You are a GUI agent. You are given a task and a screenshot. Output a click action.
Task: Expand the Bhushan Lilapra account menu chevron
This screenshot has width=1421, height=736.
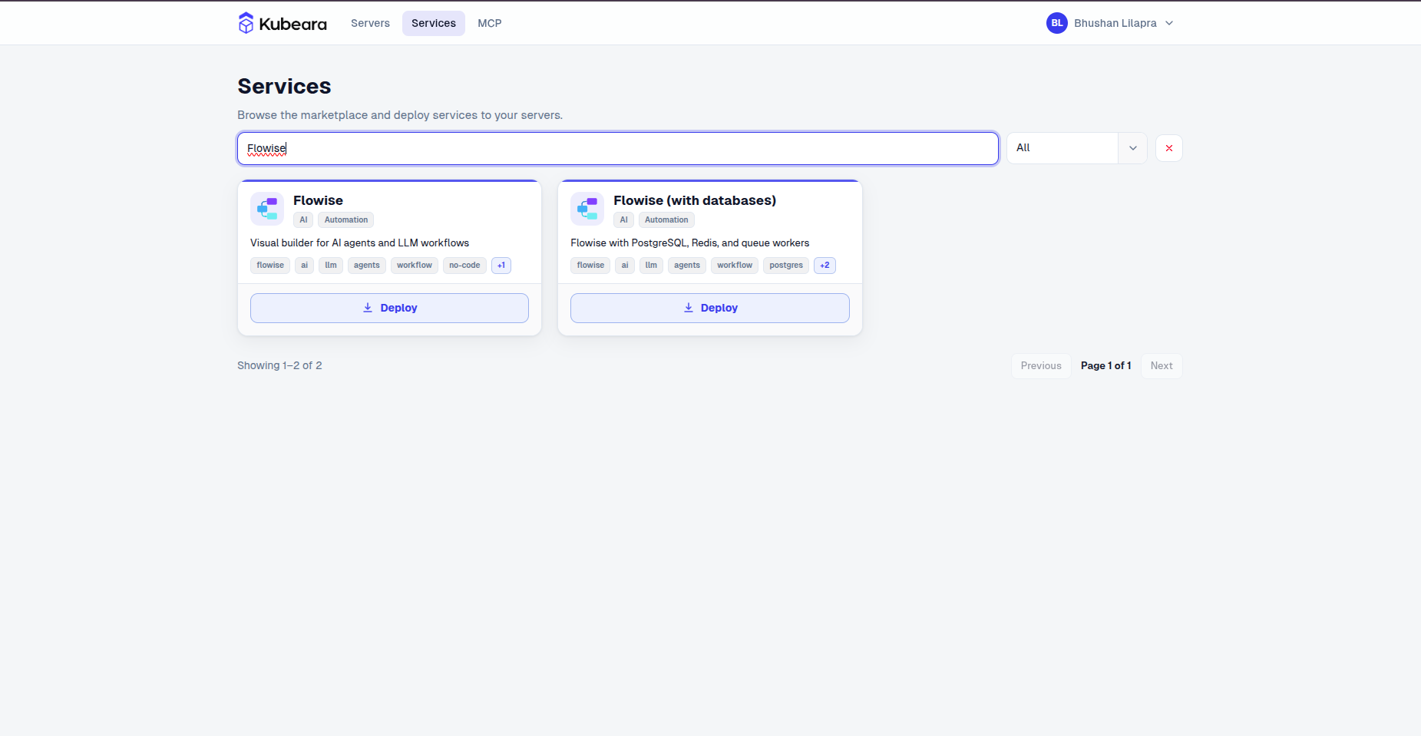click(x=1169, y=23)
